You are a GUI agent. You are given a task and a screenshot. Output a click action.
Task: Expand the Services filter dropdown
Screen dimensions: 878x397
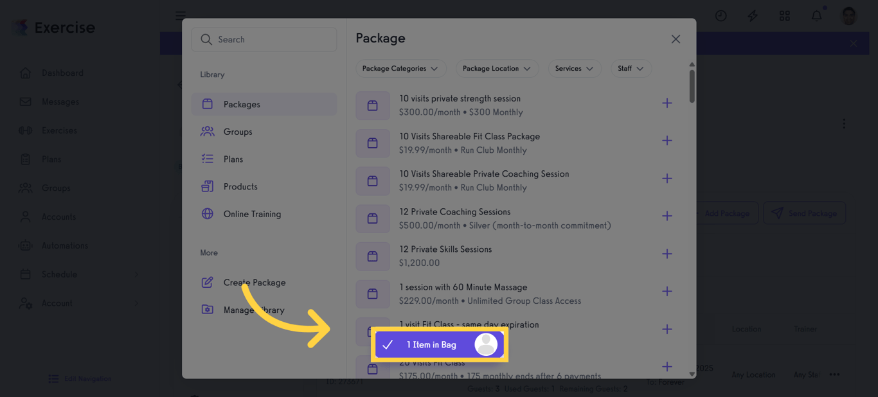(x=574, y=69)
